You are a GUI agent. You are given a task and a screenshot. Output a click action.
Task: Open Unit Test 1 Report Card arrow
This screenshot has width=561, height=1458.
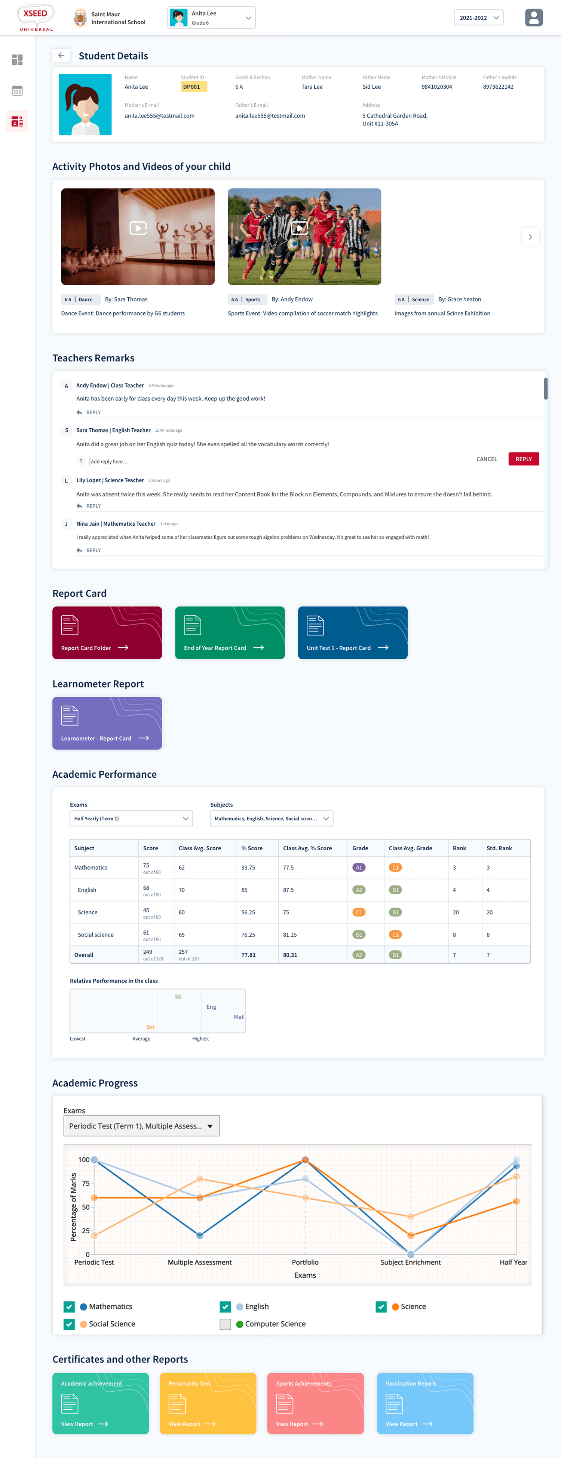[383, 647]
